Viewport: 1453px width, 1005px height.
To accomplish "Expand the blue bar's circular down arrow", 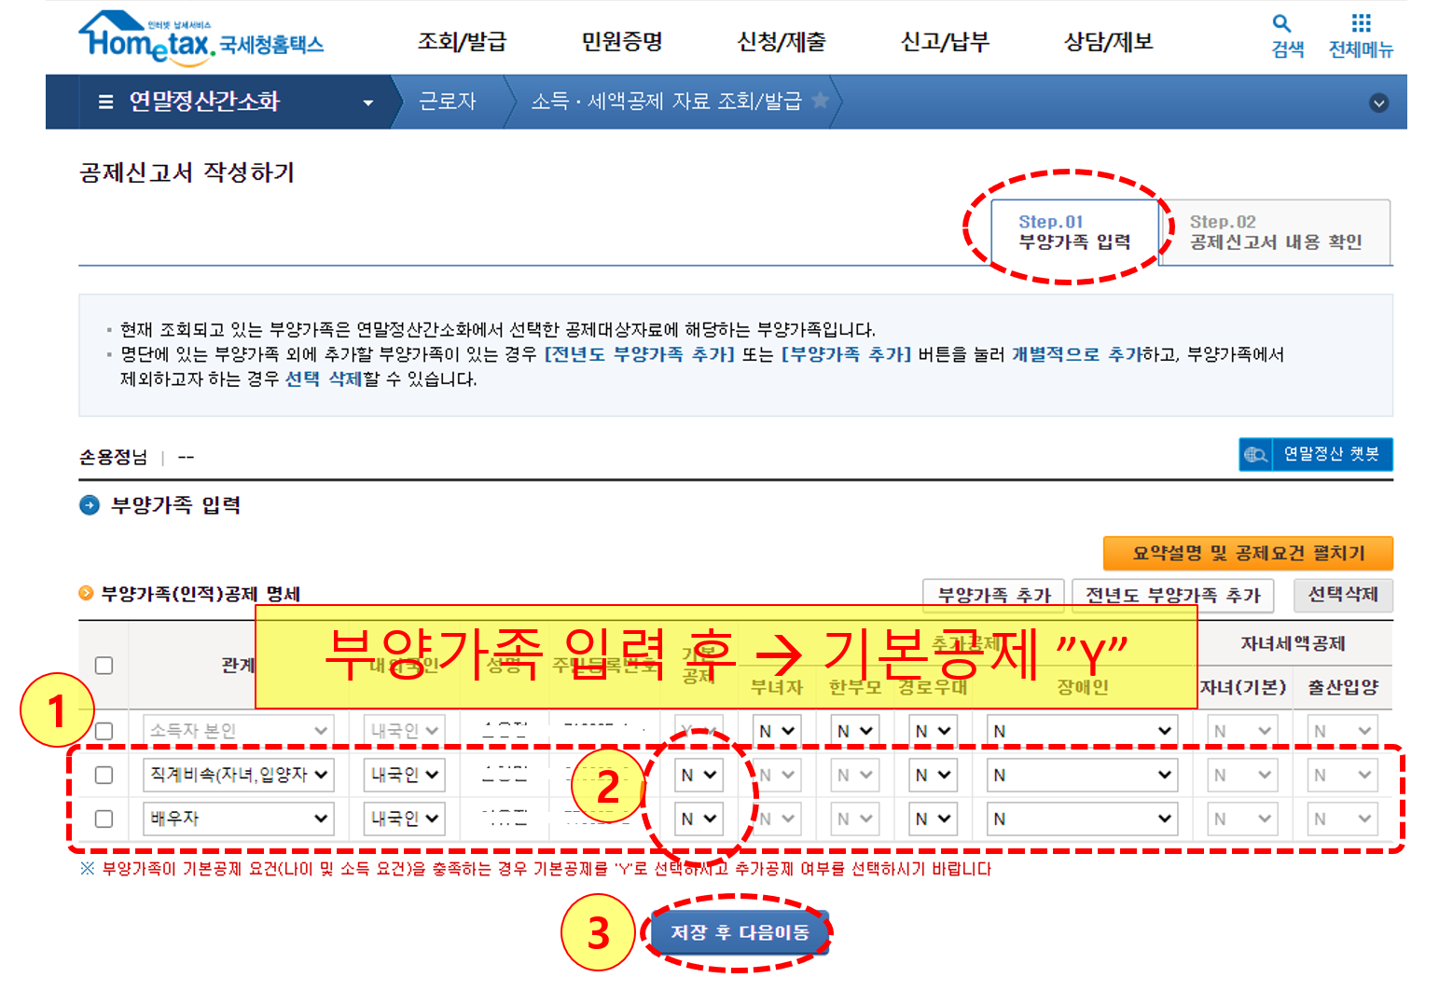I will [x=1378, y=103].
